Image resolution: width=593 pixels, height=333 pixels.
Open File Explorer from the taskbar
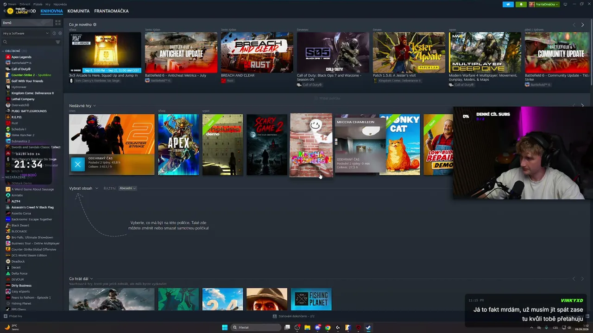click(x=307, y=327)
